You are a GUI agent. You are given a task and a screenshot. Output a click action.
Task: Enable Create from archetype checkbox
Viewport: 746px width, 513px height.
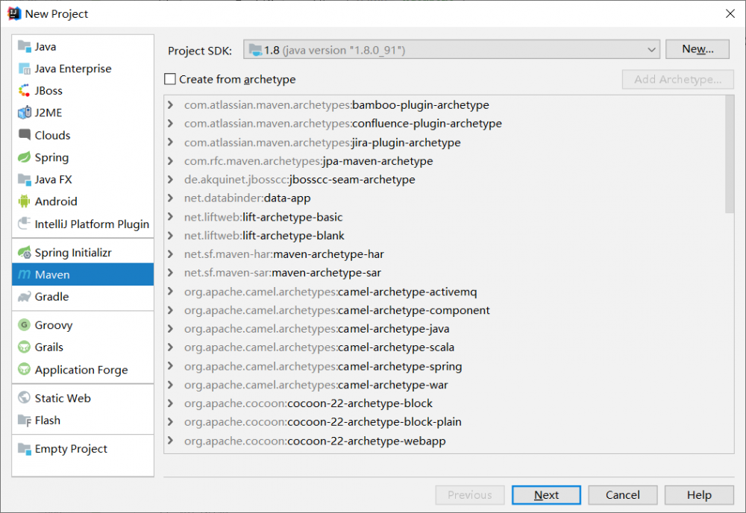tap(170, 79)
